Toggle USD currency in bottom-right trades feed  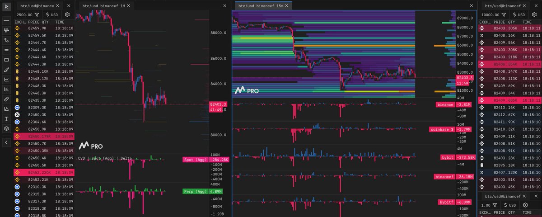[x=509, y=205]
